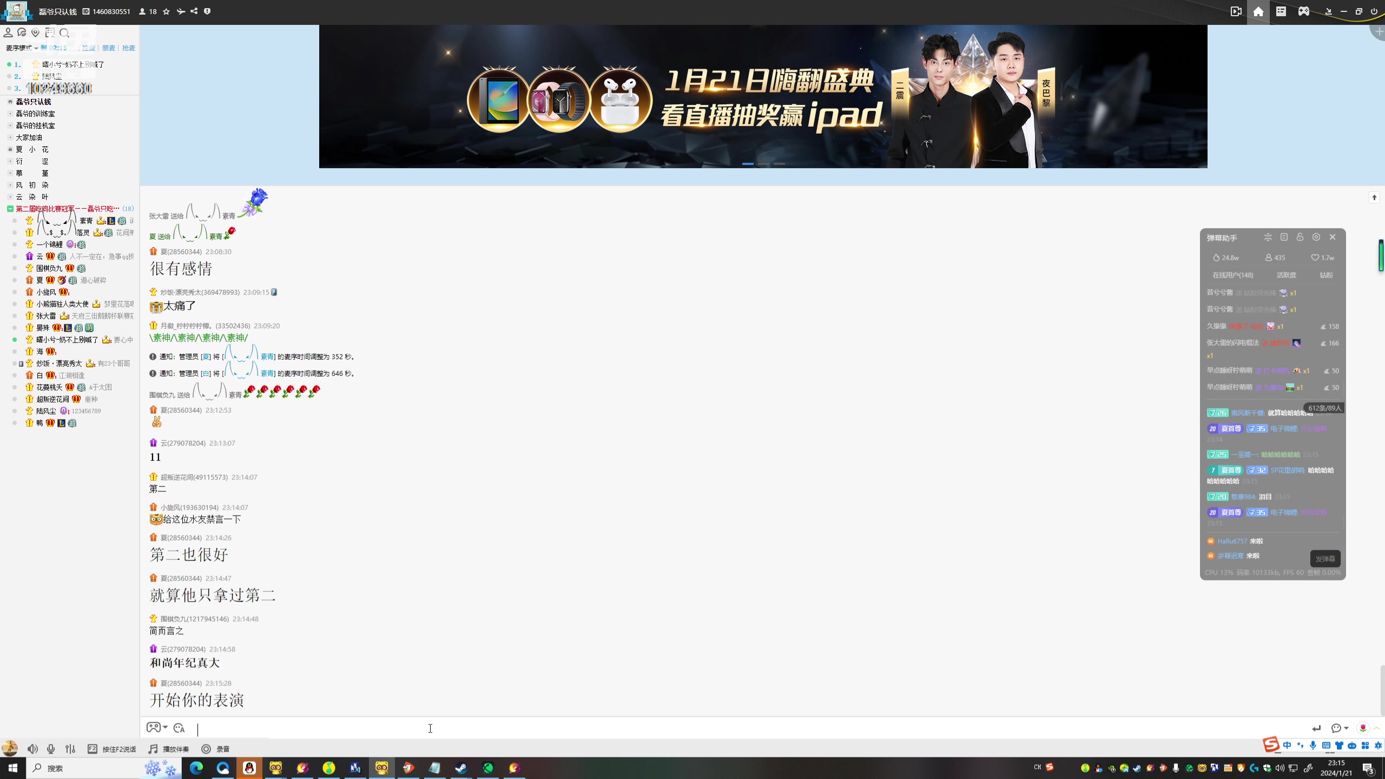1385x779 pixels.
Task: Open QQ penguin in Windows taskbar
Action: coord(249,768)
